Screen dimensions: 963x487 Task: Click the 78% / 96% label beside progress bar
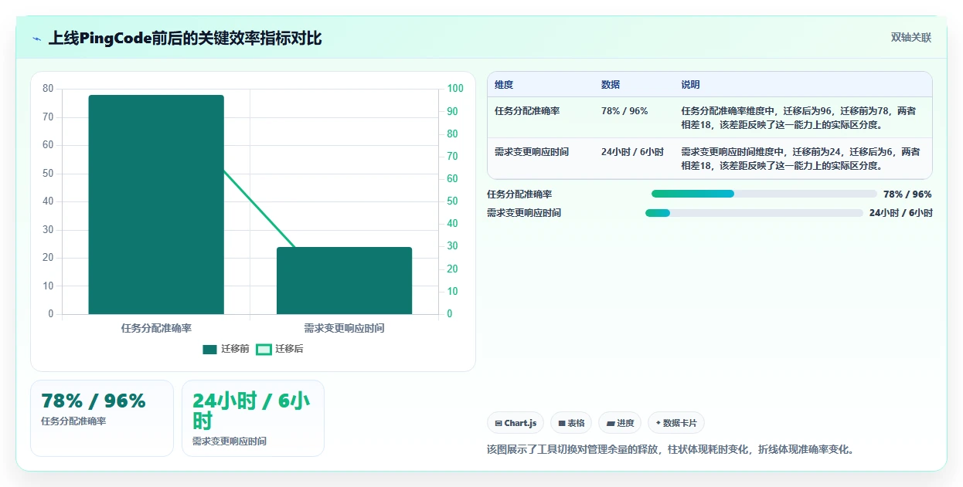point(907,194)
